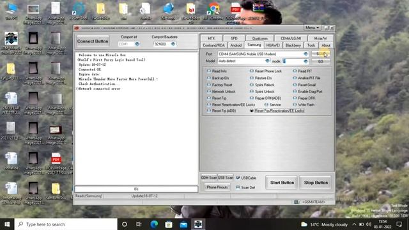Toggle the USBCable checkbox
The height and width of the screenshot is (230, 409).
tap(238, 178)
